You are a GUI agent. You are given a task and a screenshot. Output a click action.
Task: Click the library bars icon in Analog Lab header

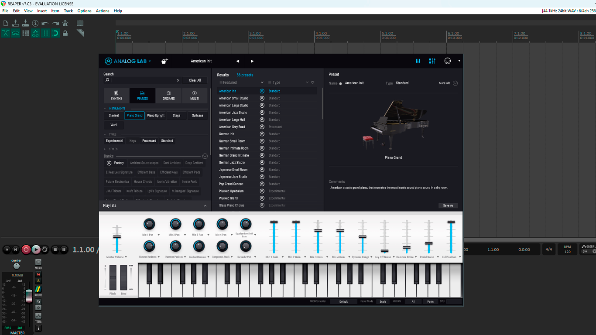[x=418, y=61]
